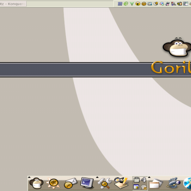This screenshot has height=191, width=191.
Task: Open the weather picture tray icon
Action: [150, 4]
